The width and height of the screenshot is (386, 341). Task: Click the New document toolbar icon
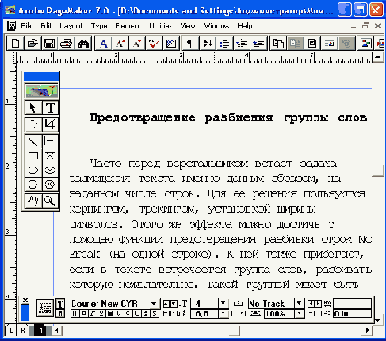click(15, 44)
